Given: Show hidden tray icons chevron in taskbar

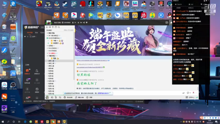Looking at the screenshot, I should click(x=181, y=122).
